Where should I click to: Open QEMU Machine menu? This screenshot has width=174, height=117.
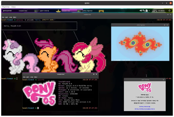(6, 7)
